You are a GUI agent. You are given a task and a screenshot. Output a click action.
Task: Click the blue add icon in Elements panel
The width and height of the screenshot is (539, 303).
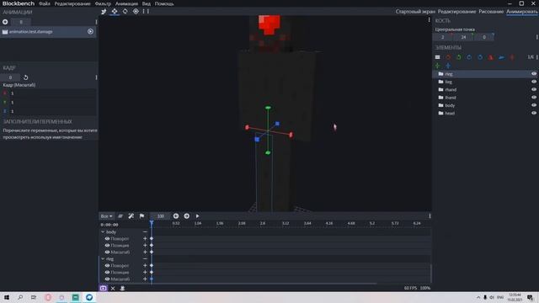[x=448, y=66]
